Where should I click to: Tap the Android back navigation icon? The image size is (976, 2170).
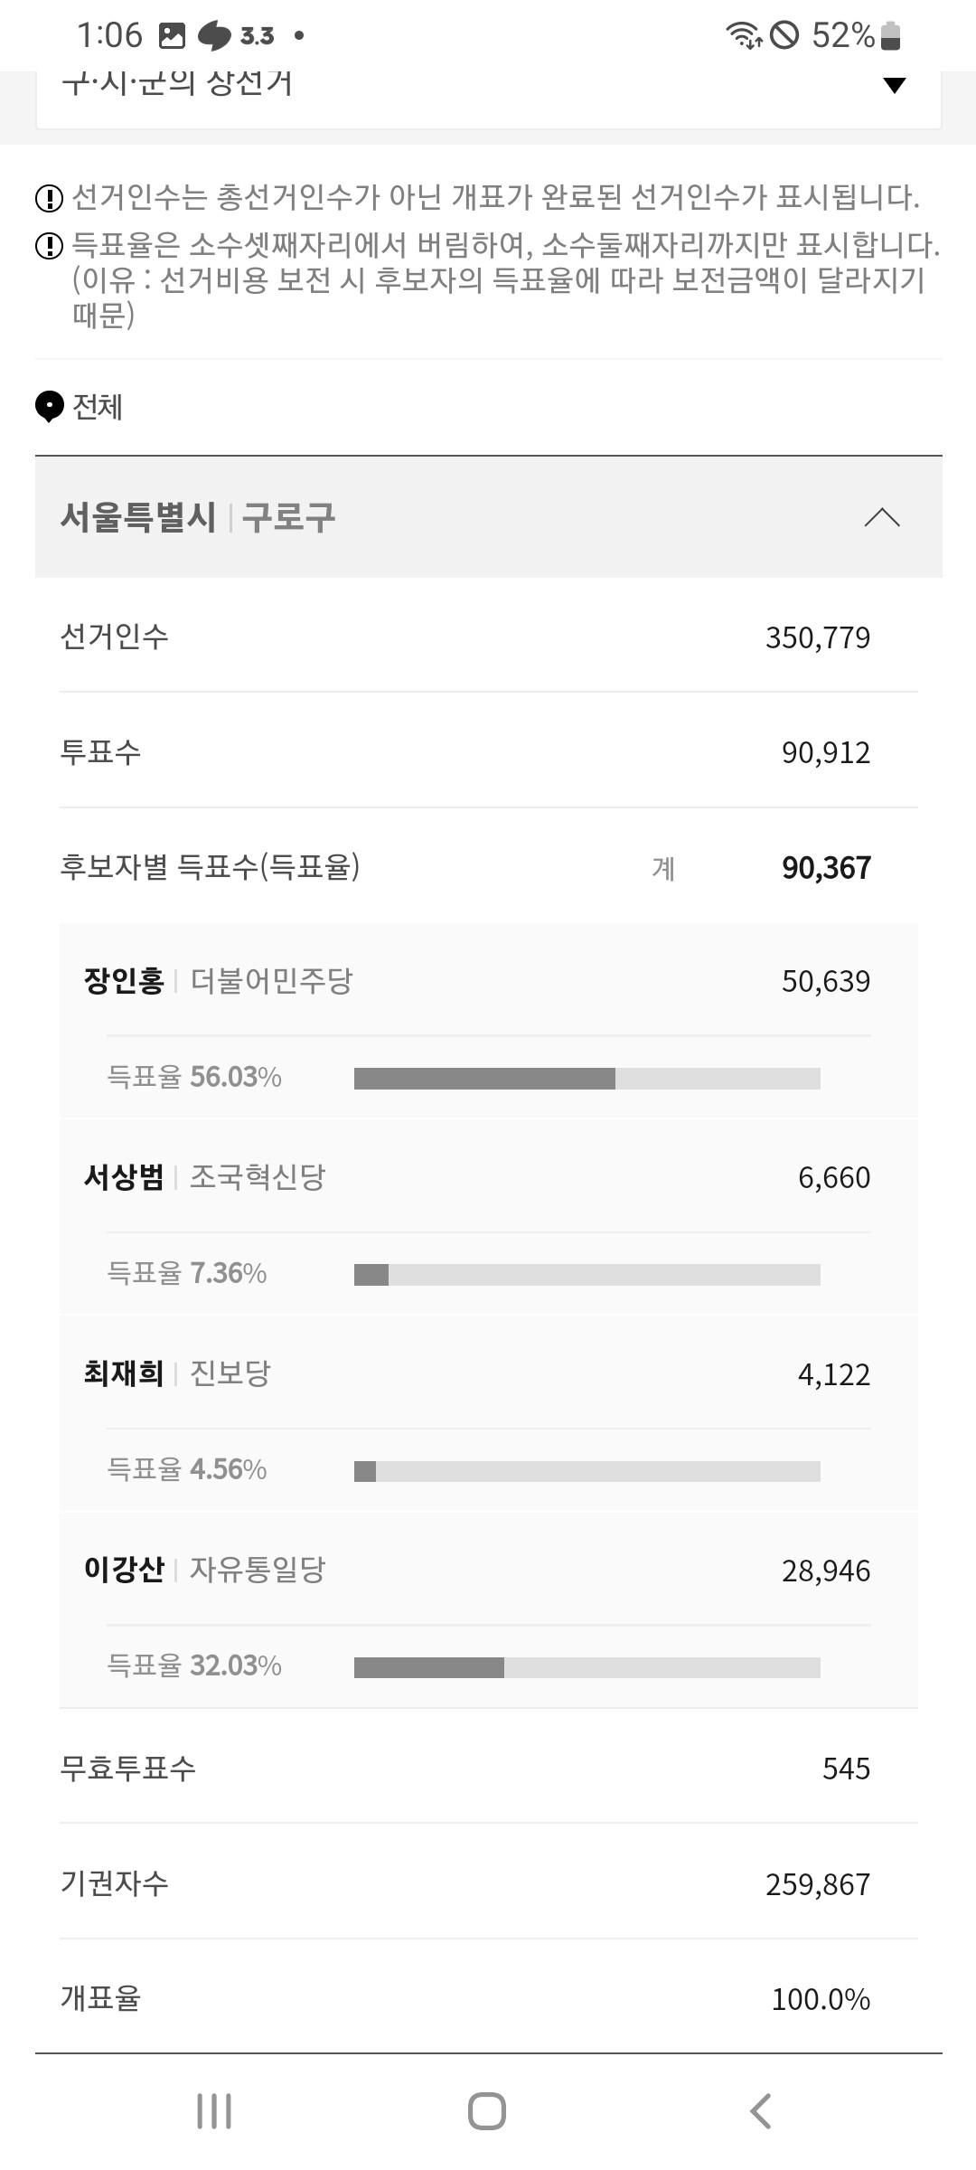point(761,2112)
